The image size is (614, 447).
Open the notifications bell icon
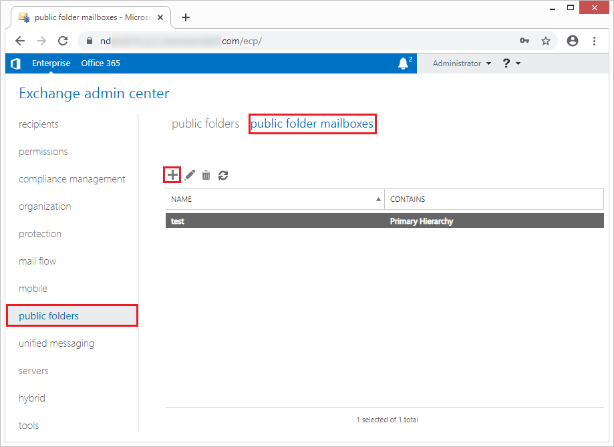tap(404, 63)
